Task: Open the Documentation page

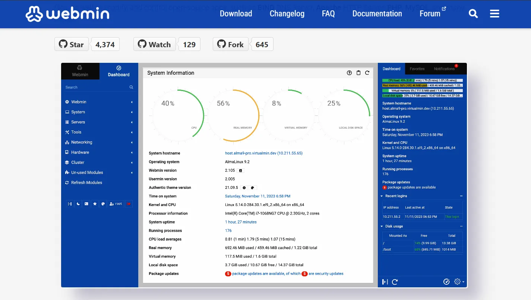Action: click(377, 14)
